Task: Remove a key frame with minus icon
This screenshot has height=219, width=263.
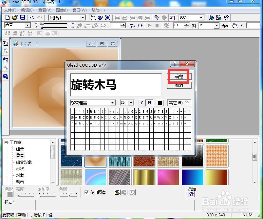Action: pos(87,25)
